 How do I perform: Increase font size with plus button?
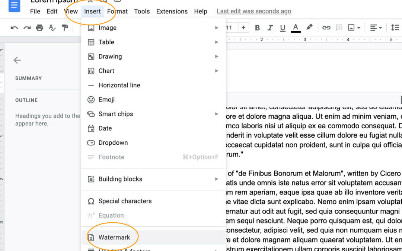point(243,28)
